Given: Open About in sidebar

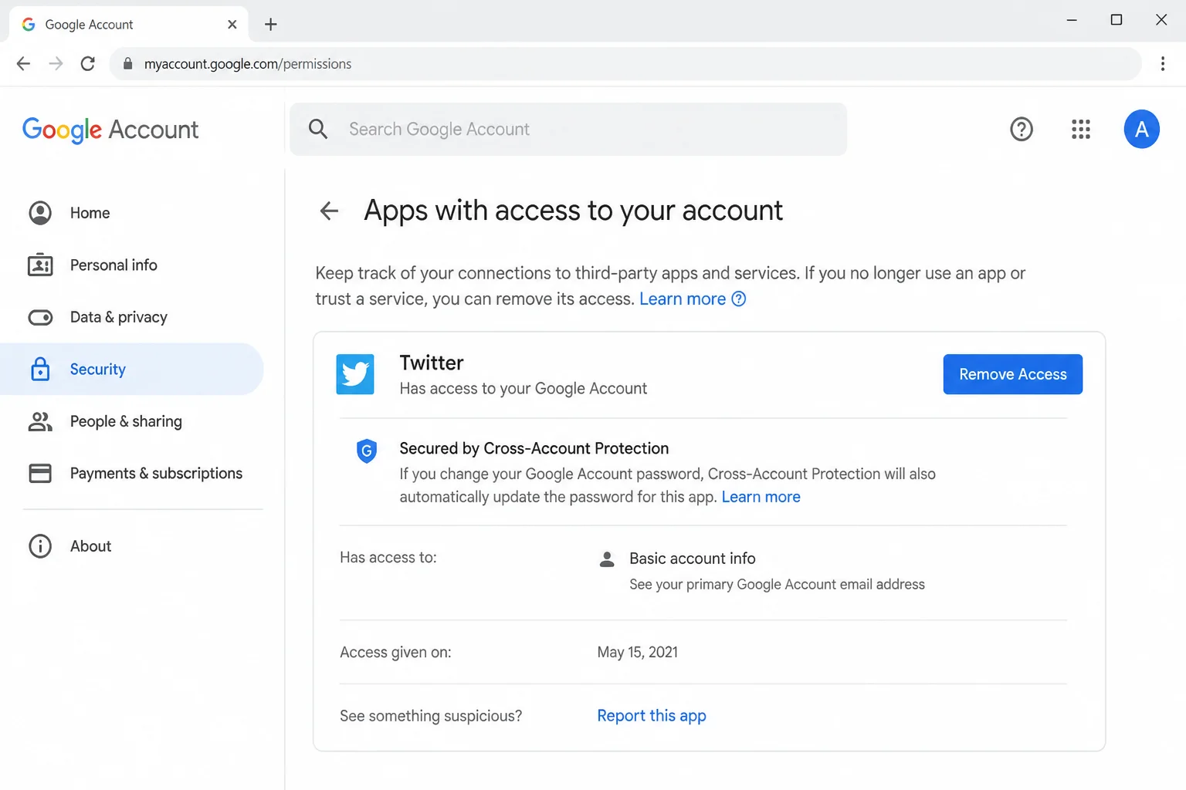Looking at the screenshot, I should pyautogui.click(x=131, y=546).
